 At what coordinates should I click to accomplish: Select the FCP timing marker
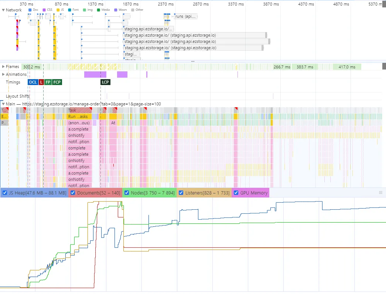pyautogui.click(x=57, y=82)
